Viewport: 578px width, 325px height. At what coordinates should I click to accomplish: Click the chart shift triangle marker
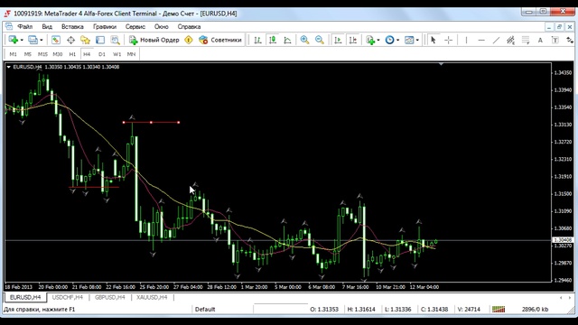[x=441, y=64]
